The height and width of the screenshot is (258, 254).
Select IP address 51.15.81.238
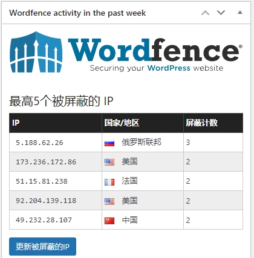[x=42, y=181]
